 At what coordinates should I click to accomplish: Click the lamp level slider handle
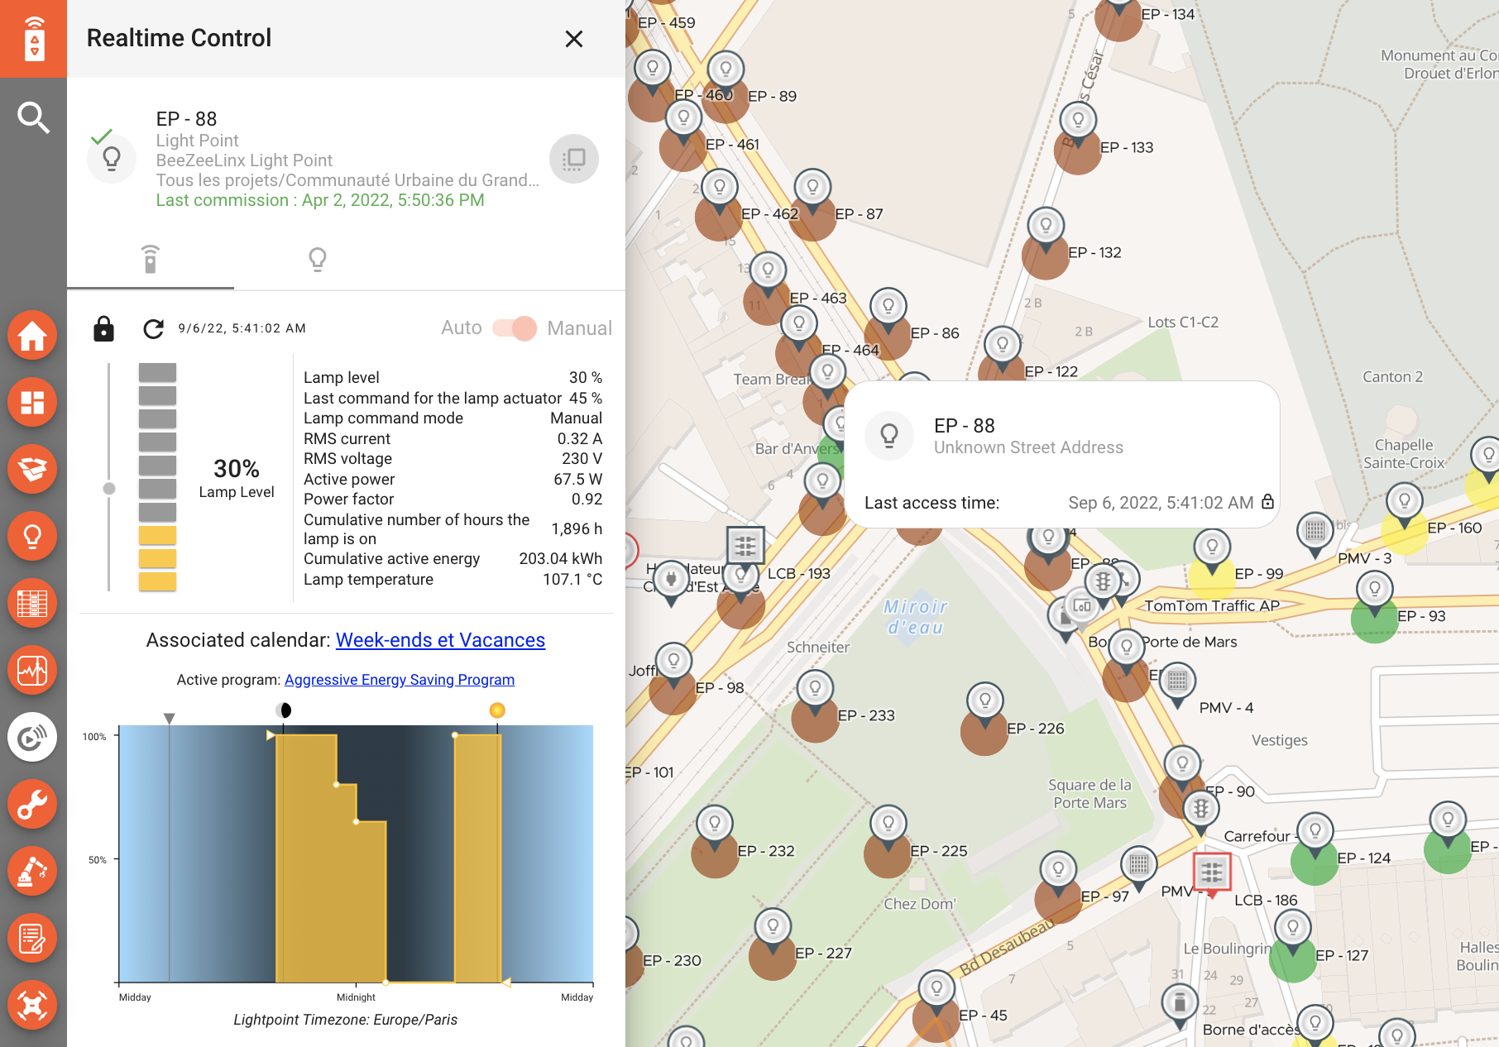(x=109, y=489)
